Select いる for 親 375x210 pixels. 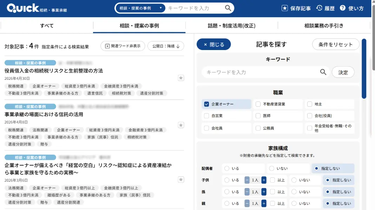tap(227, 204)
